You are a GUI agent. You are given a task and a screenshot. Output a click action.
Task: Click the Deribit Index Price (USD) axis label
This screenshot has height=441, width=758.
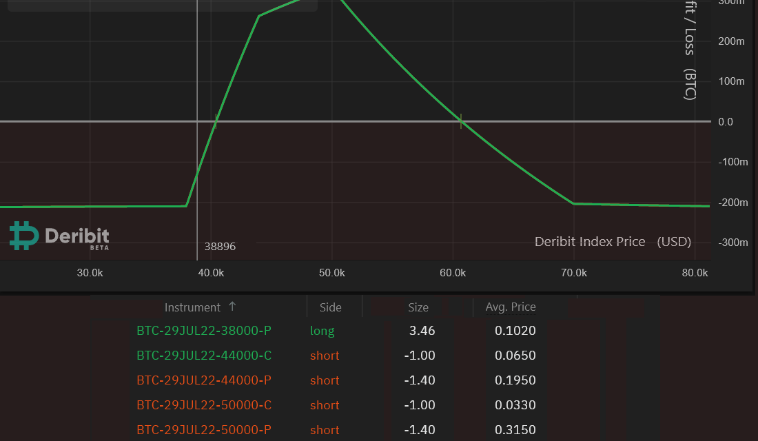pos(612,241)
